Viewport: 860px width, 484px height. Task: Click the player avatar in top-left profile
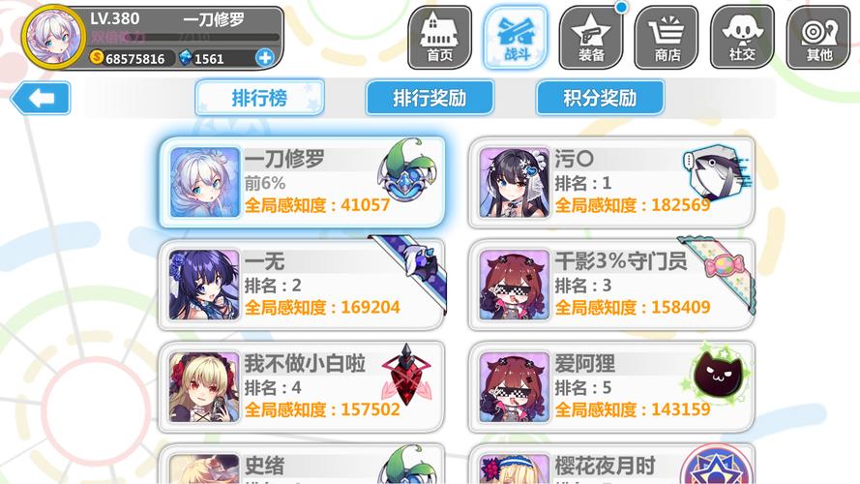tap(54, 38)
